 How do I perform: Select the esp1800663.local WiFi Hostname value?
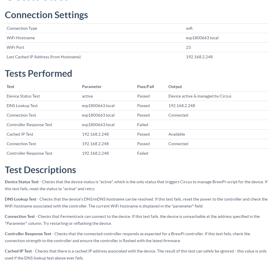[202, 38]
